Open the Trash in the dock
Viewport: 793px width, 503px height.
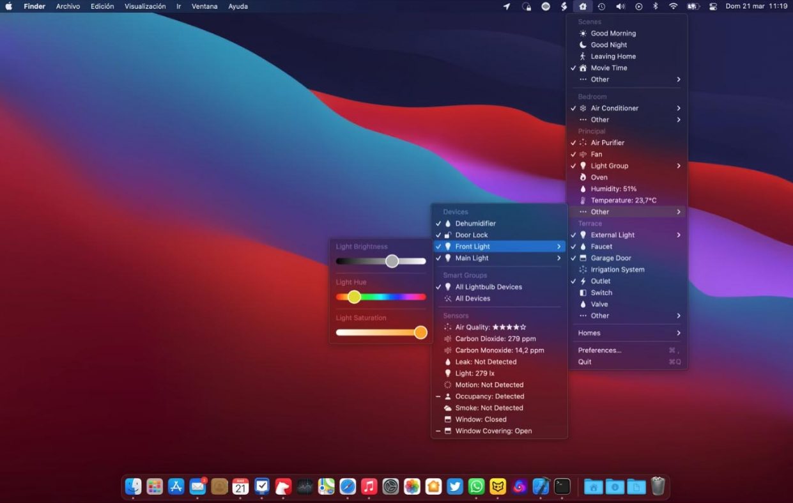tap(658, 486)
